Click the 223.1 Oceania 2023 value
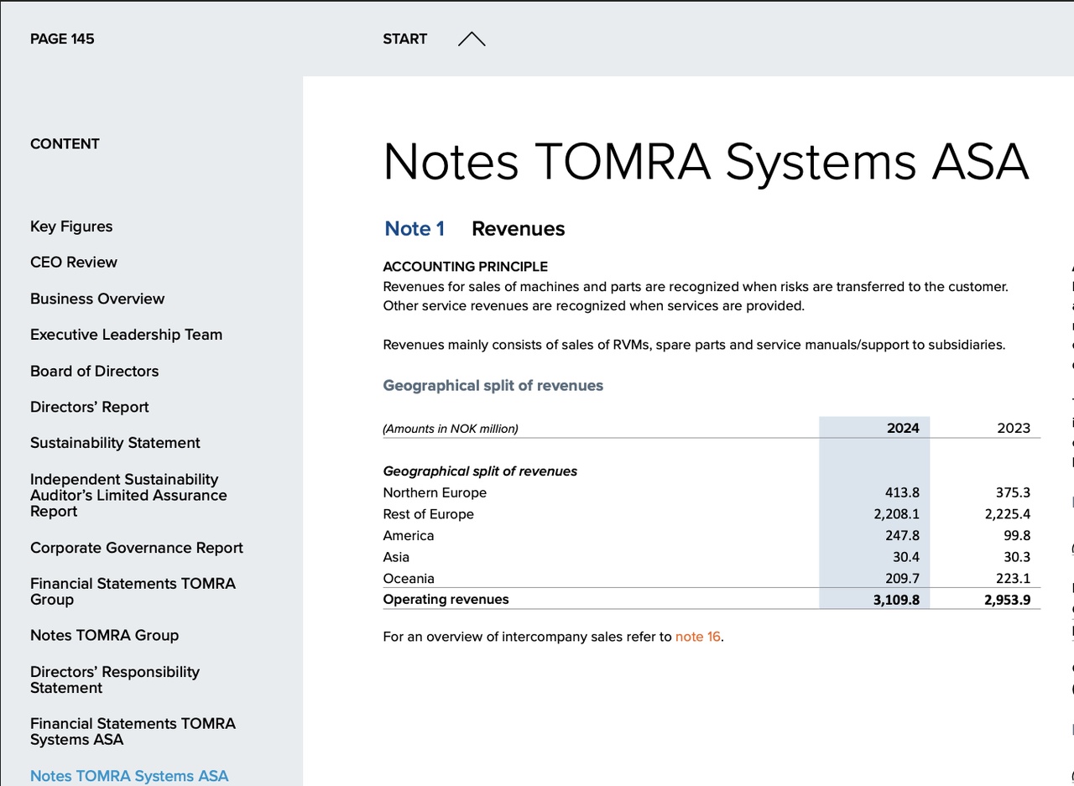Image resolution: width=1074 pixels, height=786 pixels. [1014, 579]
